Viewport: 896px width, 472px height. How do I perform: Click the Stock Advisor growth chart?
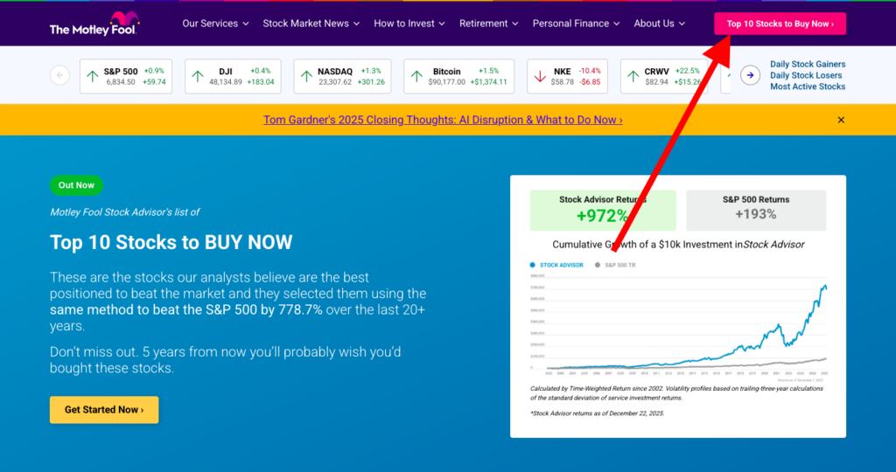(x=677, y=319)
